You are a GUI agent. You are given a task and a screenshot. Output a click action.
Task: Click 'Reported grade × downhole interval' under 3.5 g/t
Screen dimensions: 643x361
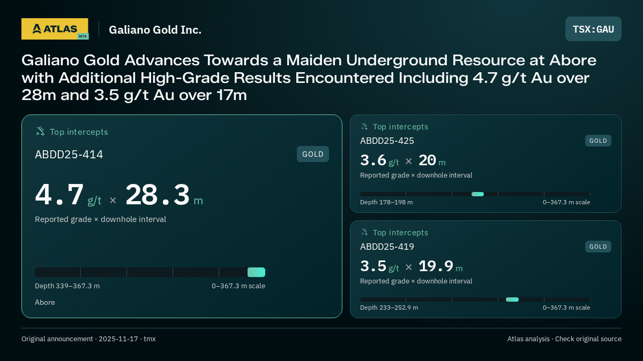(416, 281)
